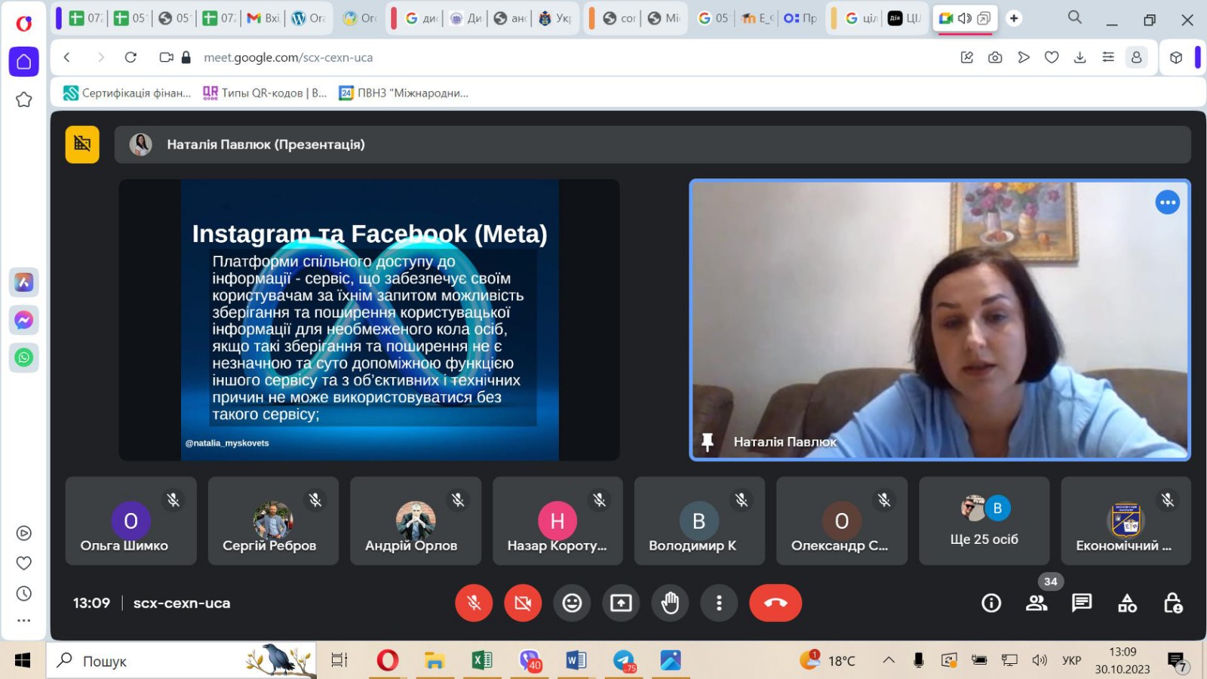Open Opera home sidebar button

23,62
